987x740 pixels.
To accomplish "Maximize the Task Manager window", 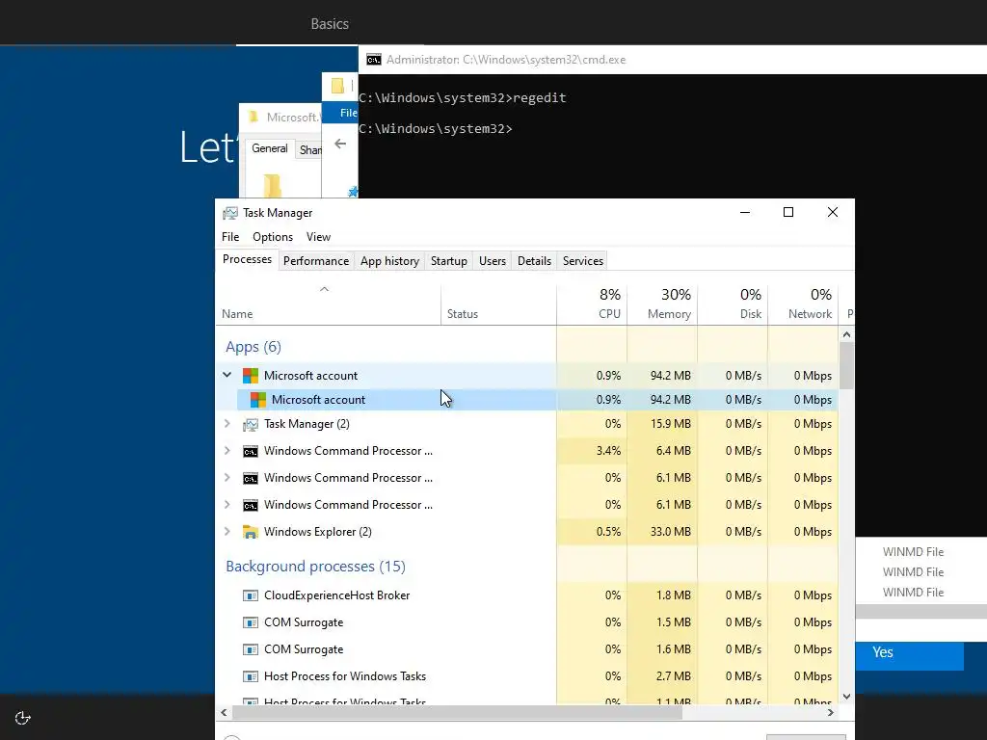I will click(788, 213).
